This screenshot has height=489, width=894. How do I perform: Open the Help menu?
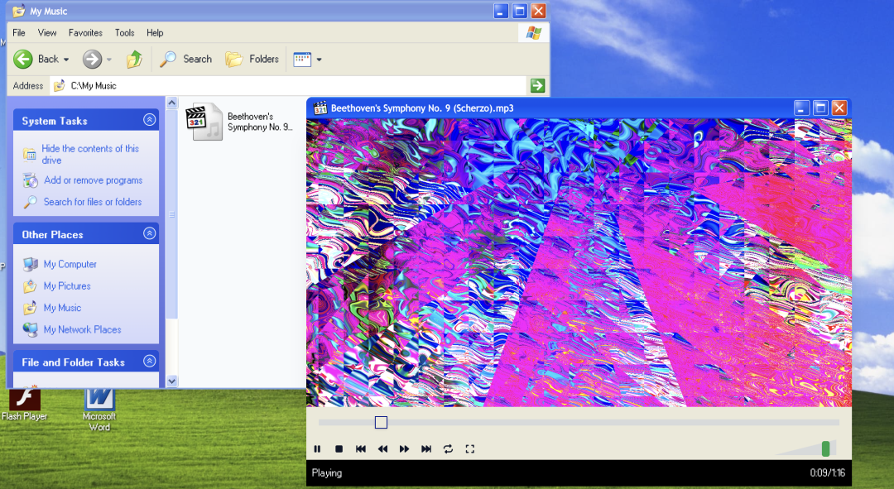pyautogui.click(x=155, y=32)
